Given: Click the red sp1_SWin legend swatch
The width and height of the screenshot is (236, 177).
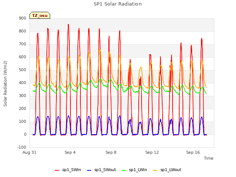Looking at the screenshot, I should [57, 170].
